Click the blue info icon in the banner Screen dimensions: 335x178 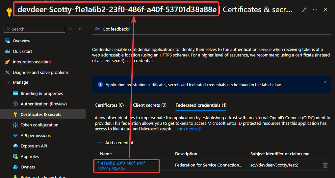tap(100, 85)
